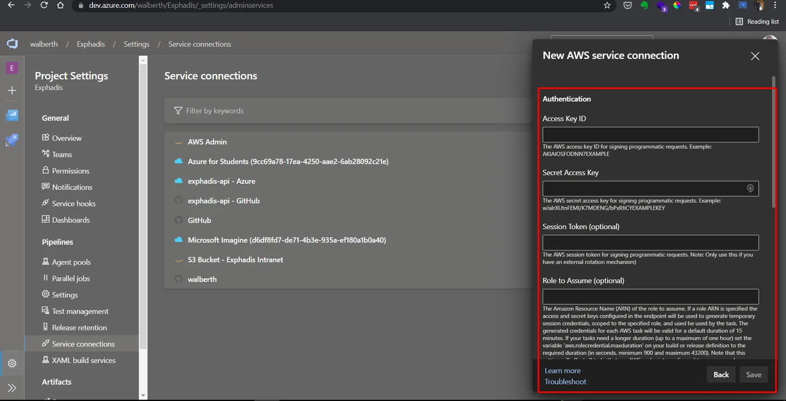Click the Exphadis breadcrumb
Screen dimensions: 786x401
click(91, 44)
